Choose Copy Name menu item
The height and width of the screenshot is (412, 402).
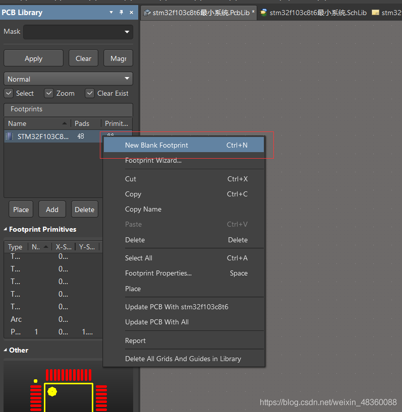click(x=184, y=209)
